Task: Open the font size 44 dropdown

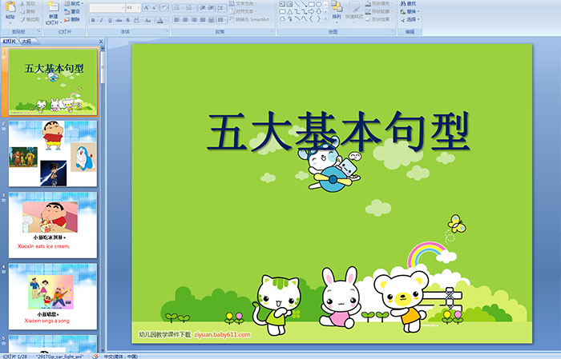Action: click(133, 7)
